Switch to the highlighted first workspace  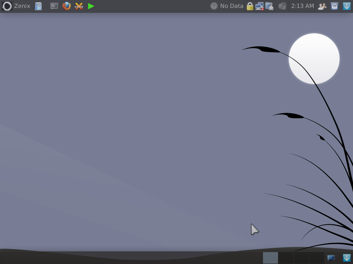tap(270, 258)
